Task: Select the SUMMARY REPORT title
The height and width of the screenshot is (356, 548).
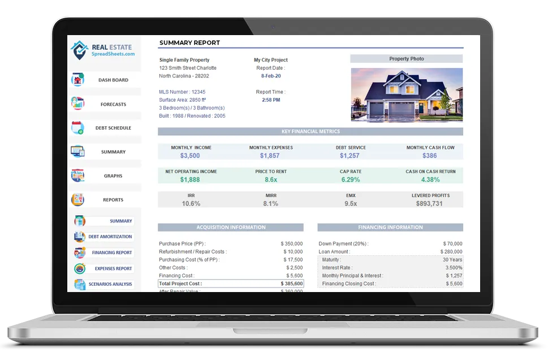Action: coord(190,42)
